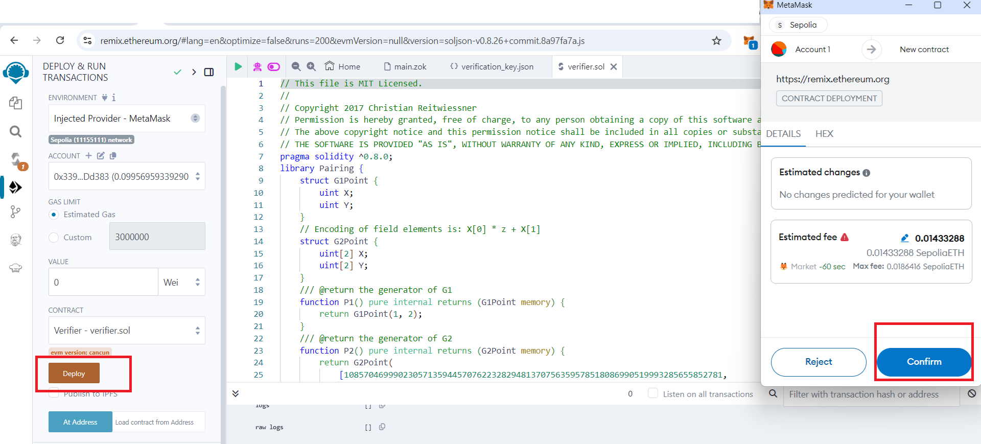Zoom in editor font size
Viewport: 981px width, 444px height.
click(311, 66)
